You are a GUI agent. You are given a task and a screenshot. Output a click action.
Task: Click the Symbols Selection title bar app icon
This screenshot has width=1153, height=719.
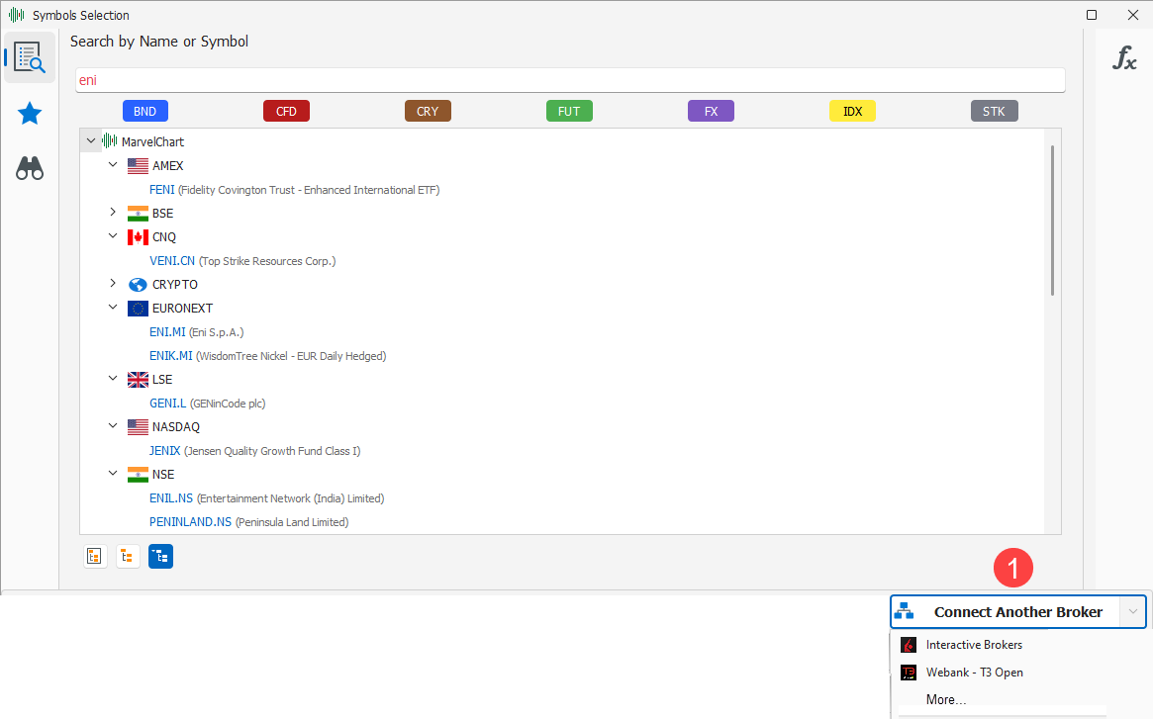[16, 15]
